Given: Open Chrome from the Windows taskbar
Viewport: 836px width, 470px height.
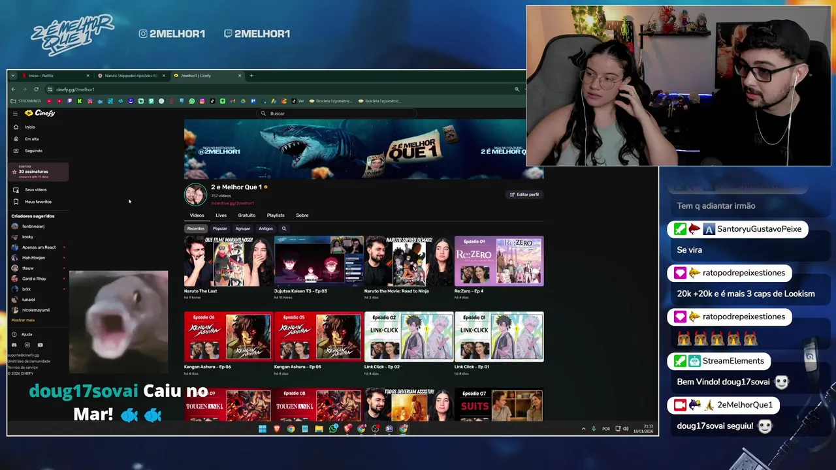Looking at the screenshot, I should point(291,429).
